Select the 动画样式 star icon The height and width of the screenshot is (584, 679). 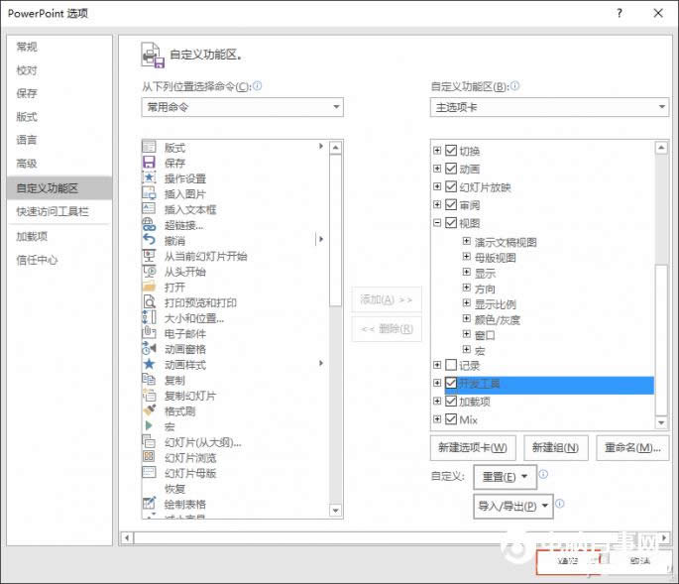click(x=150, y=364)
